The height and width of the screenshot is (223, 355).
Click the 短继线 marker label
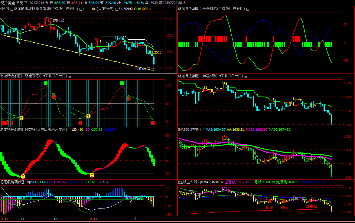tap(311, 207)
